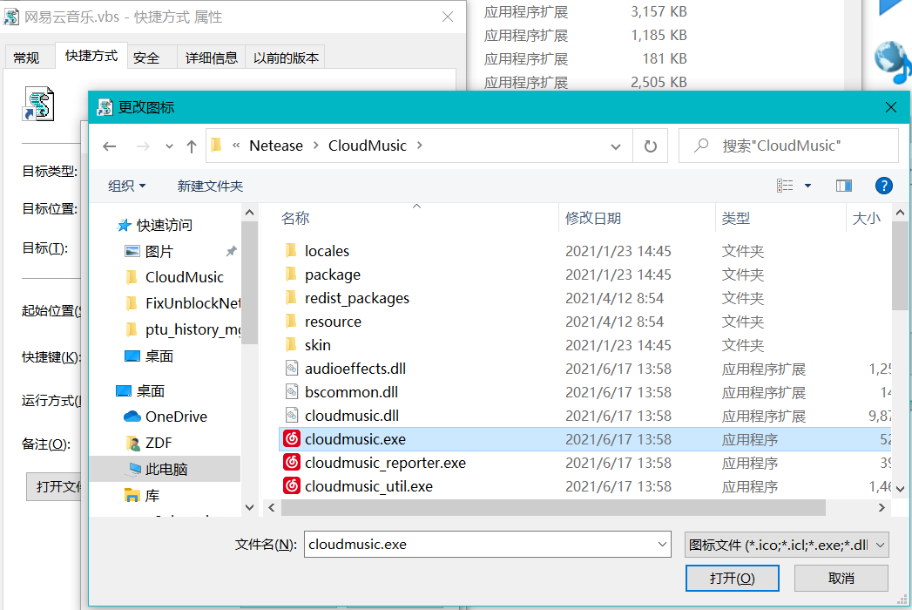Click the change view layout icon

coord(785,186)
